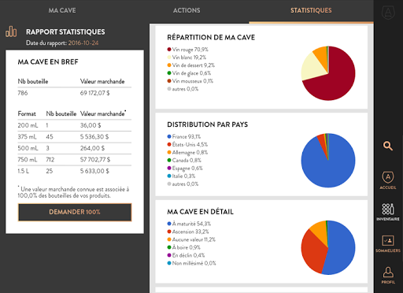Click the À maturité legend dot
403x293 pixels.
pyautogui.click(x=169, y=224)
